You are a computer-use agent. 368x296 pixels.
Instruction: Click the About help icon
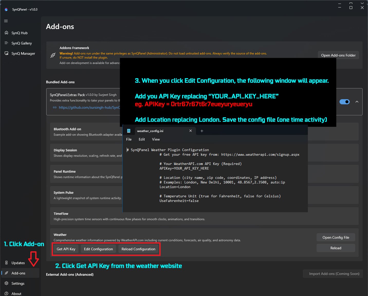pyautogui.click(x=6, y=293)
